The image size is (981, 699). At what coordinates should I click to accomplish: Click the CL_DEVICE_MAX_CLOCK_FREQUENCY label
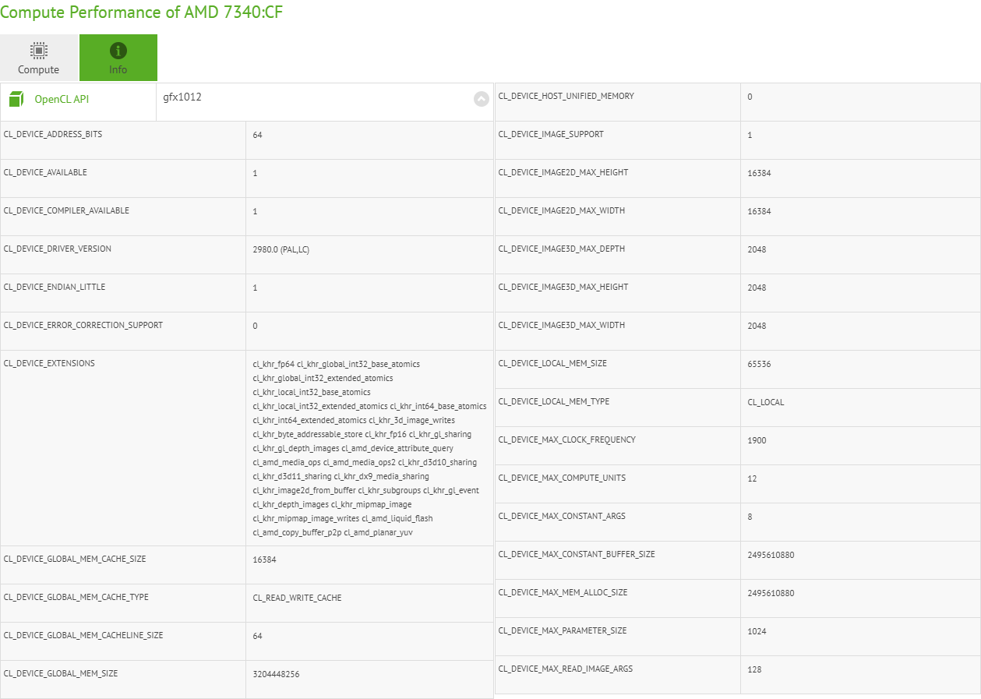(567, 440)
